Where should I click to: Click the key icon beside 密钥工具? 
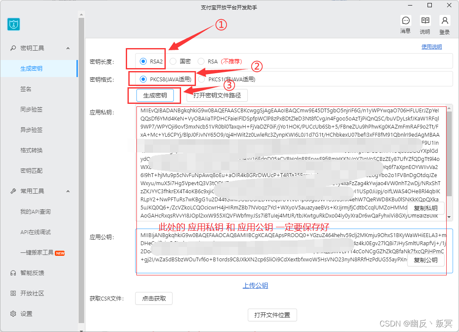click(13, 48)
